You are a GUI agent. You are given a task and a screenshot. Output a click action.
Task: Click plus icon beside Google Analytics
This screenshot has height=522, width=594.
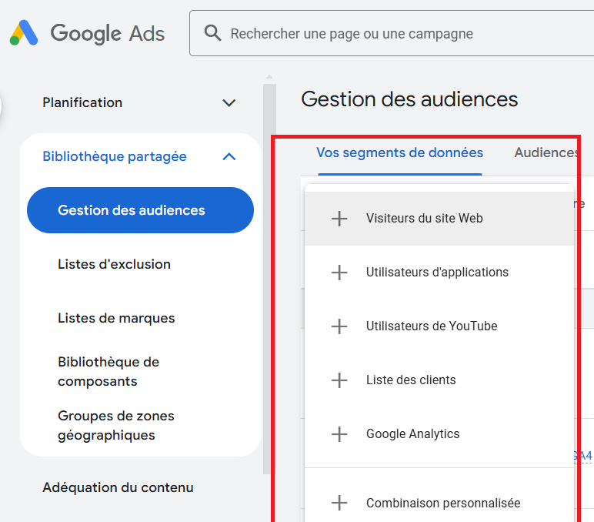(x=339, y=434)
